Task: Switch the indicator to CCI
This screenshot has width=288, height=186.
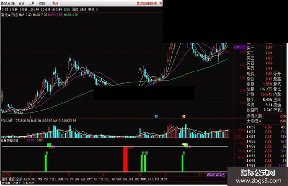Action: (x=131, y=179)
